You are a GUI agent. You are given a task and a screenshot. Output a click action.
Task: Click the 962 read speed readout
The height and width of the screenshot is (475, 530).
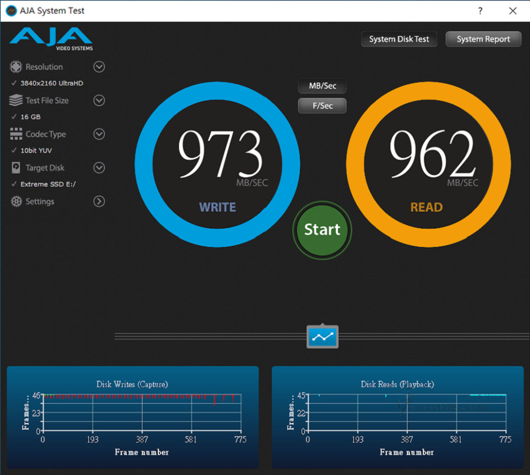(433, 154)
